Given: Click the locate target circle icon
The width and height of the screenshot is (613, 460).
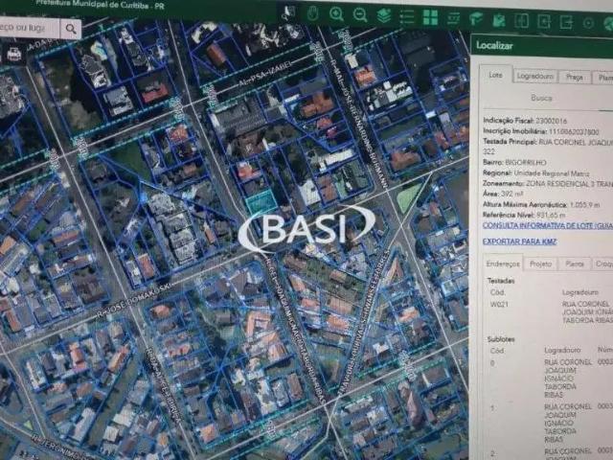Looking at the screenshot, I should pos(588,23).
